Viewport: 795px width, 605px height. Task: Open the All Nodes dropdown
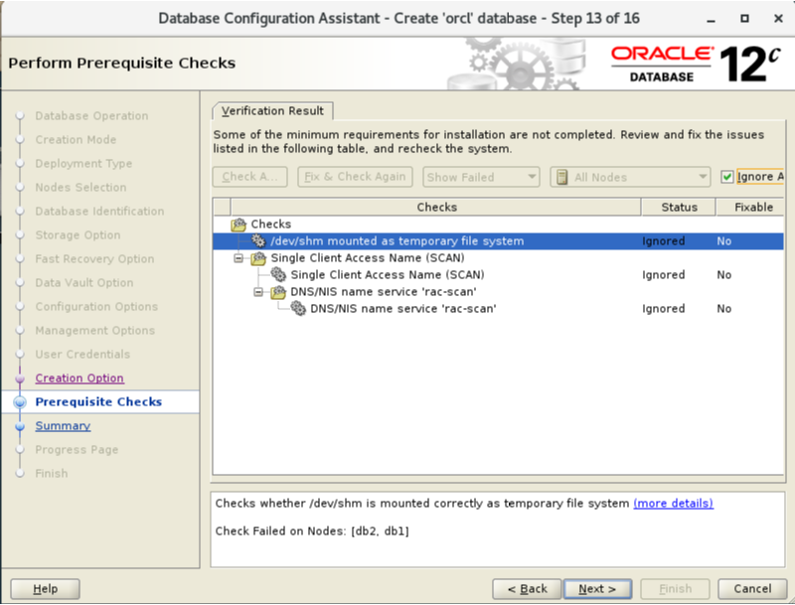click(x=630, y=177)
